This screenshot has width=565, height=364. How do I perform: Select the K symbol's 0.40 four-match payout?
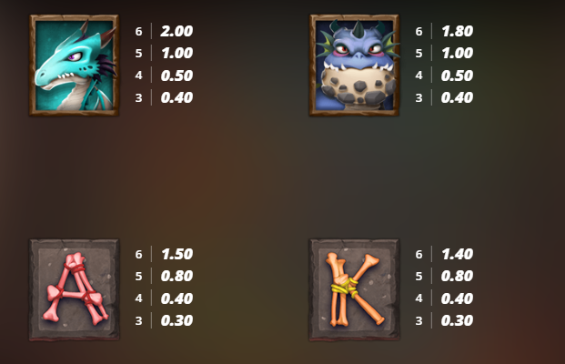458,298
